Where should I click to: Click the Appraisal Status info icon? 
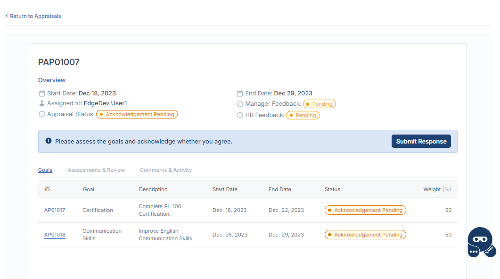point(42,114)
